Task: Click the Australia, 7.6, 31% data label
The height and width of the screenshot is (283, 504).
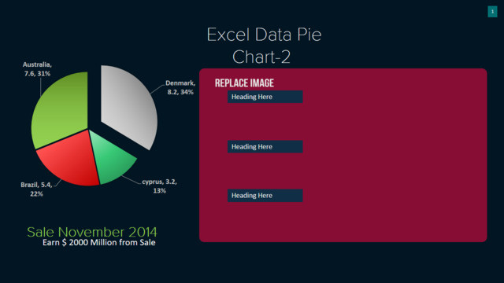Action: tap(37, 69)
